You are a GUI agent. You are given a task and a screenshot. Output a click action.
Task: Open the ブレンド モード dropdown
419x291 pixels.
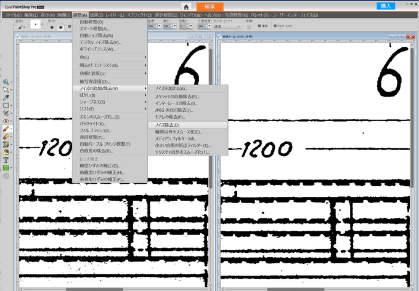click(227, 26)
